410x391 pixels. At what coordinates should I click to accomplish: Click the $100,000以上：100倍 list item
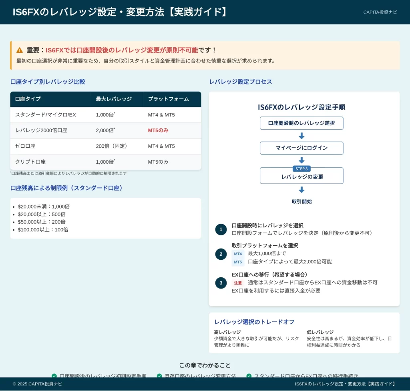point(43,230)
